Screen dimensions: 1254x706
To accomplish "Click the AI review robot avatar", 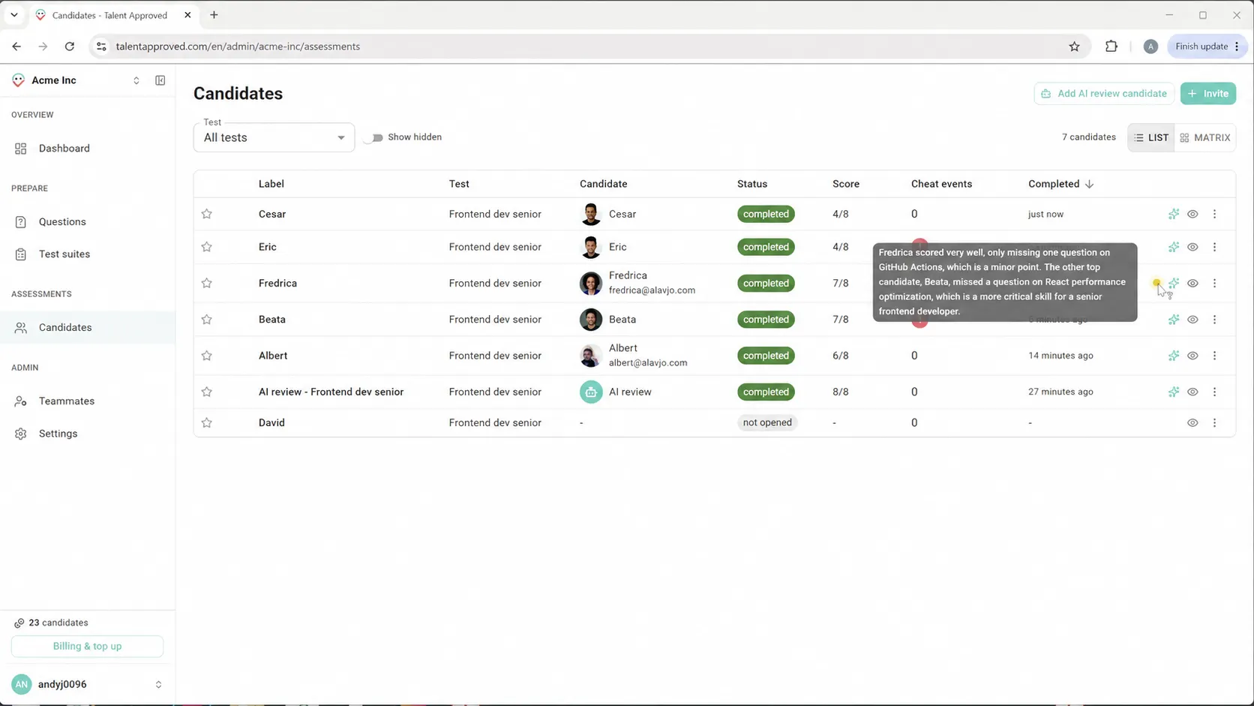I will coord(591,392).
